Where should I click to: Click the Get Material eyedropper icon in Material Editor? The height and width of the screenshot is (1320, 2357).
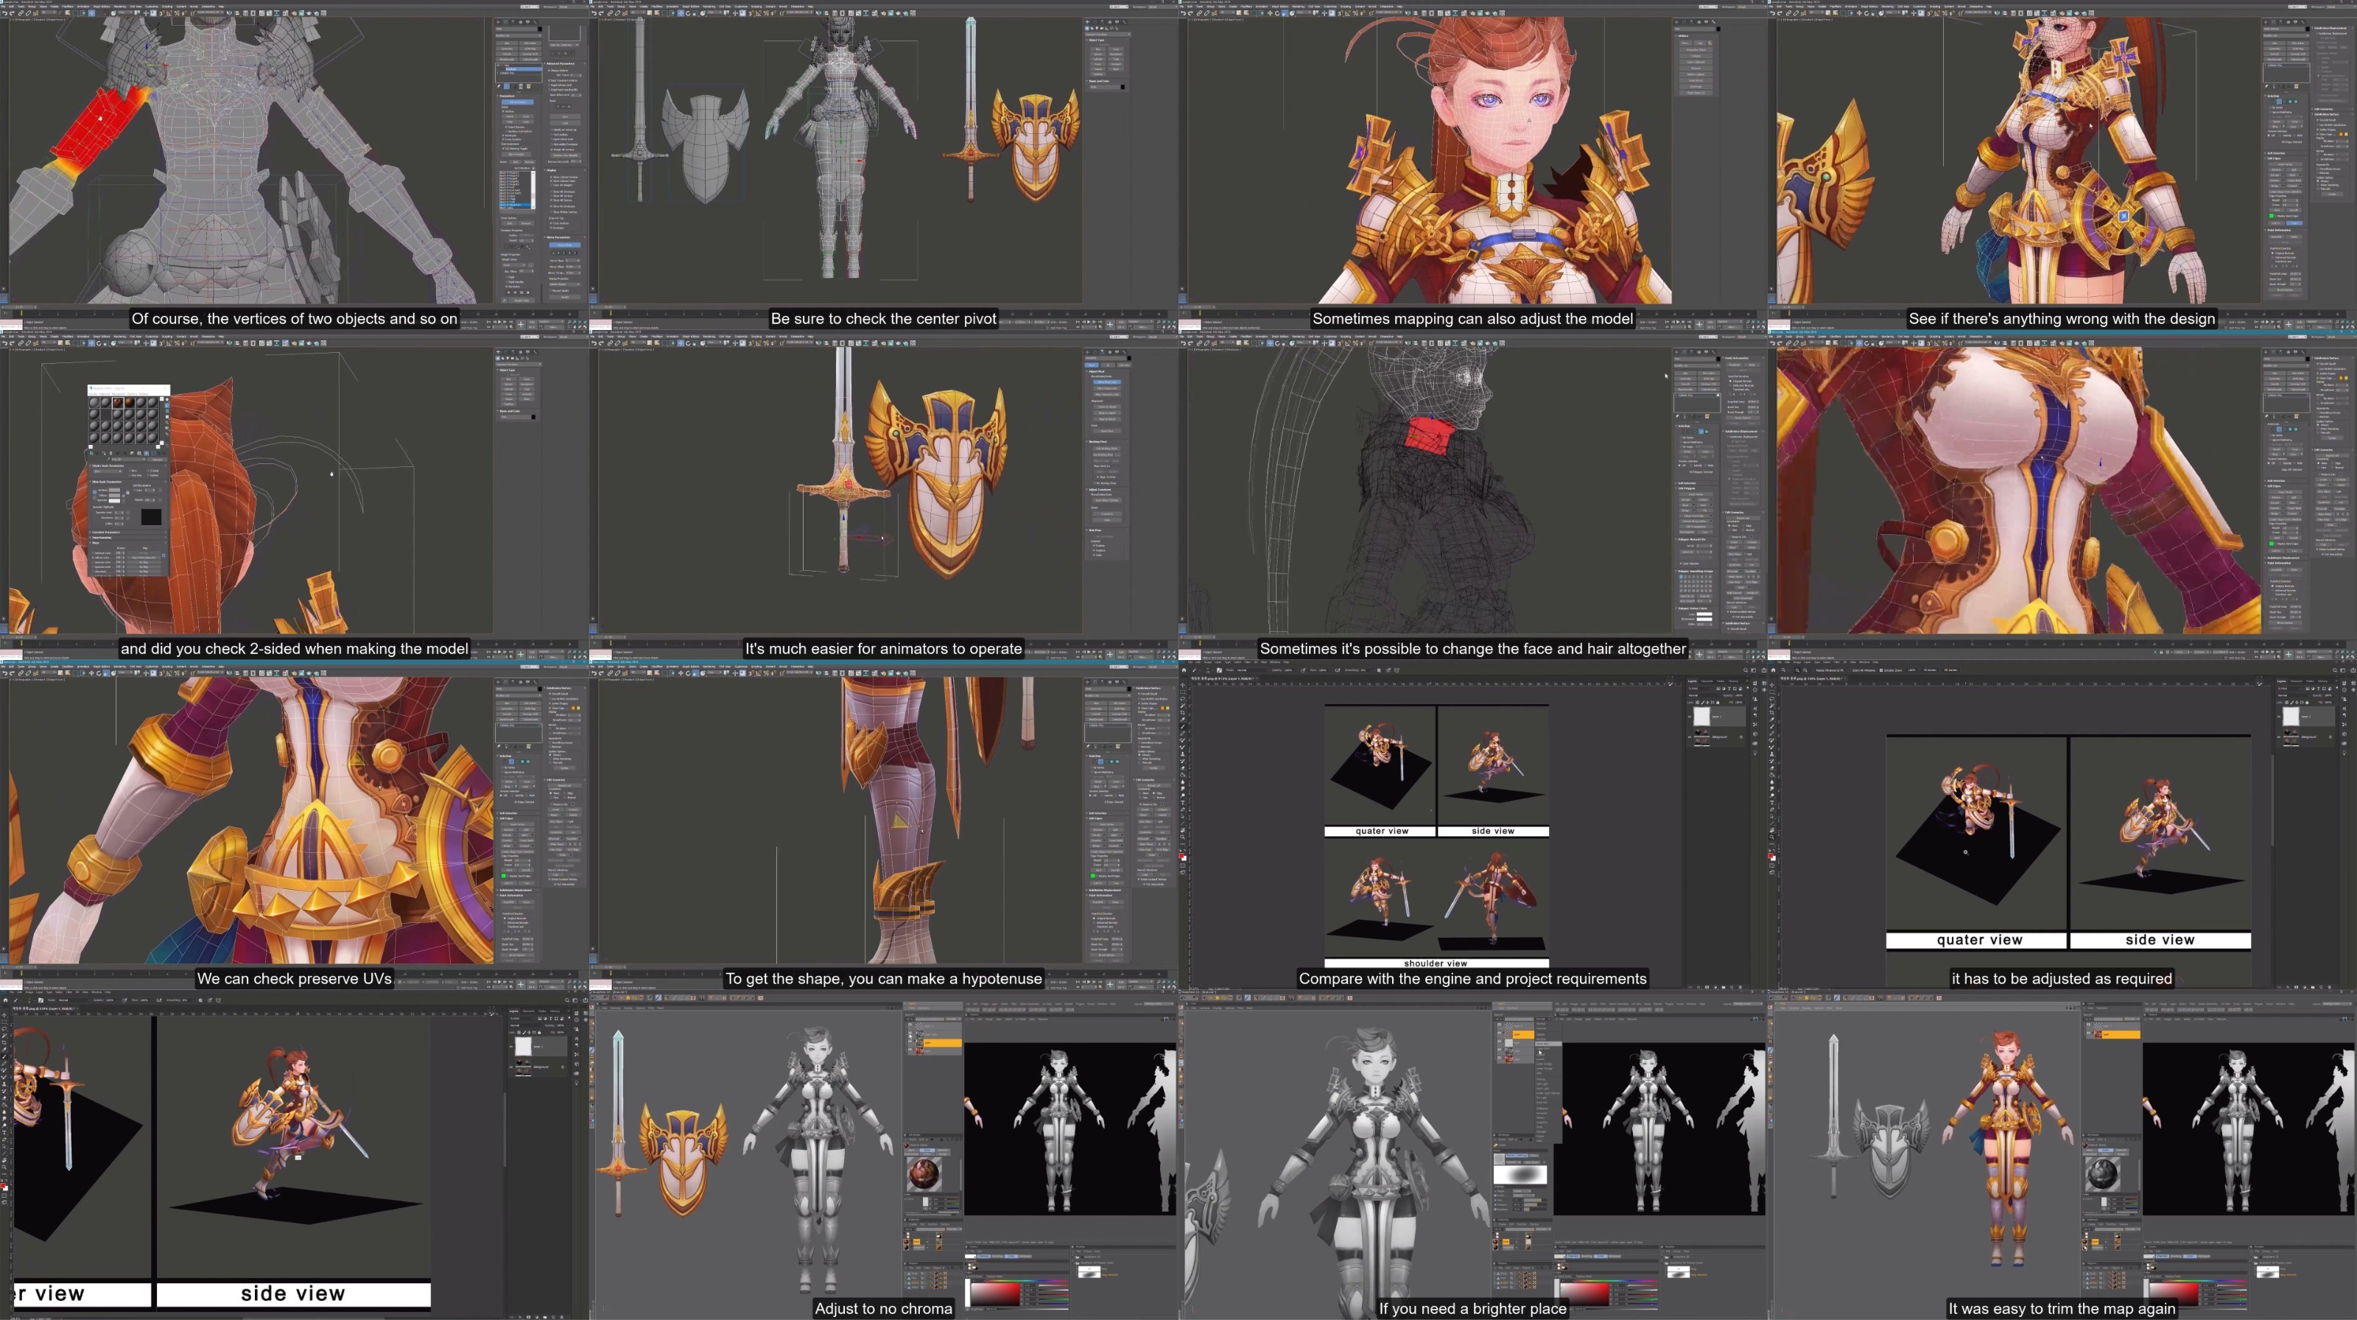[x=108, y=460]
